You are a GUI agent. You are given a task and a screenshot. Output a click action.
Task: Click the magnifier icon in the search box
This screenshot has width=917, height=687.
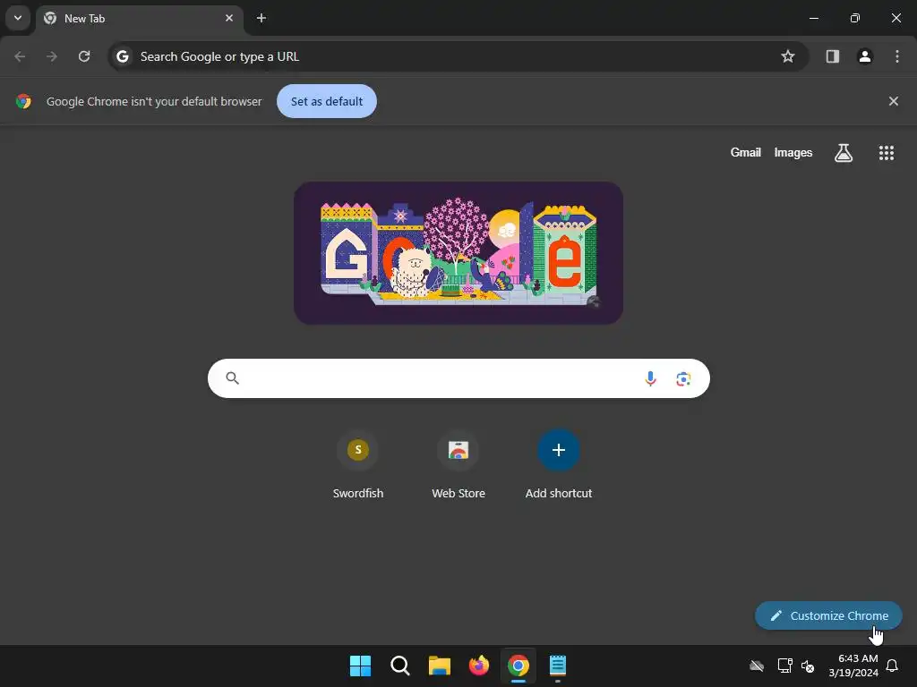[x=232, y=378]
